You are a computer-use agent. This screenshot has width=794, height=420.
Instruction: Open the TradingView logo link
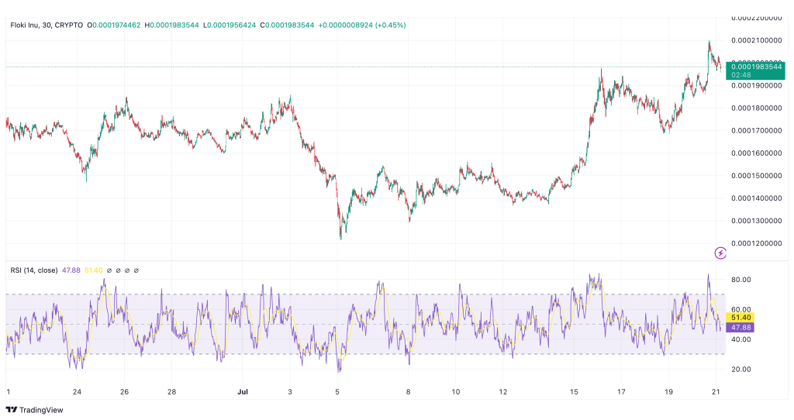click(34, 410)
